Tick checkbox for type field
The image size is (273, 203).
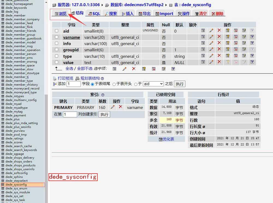tap(57, 56)
